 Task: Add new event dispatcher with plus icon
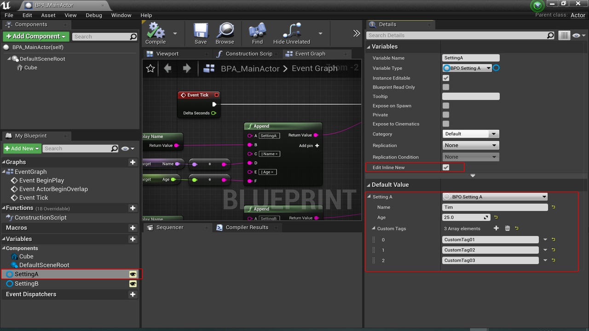pyautogui.click(x=133, y=294)
